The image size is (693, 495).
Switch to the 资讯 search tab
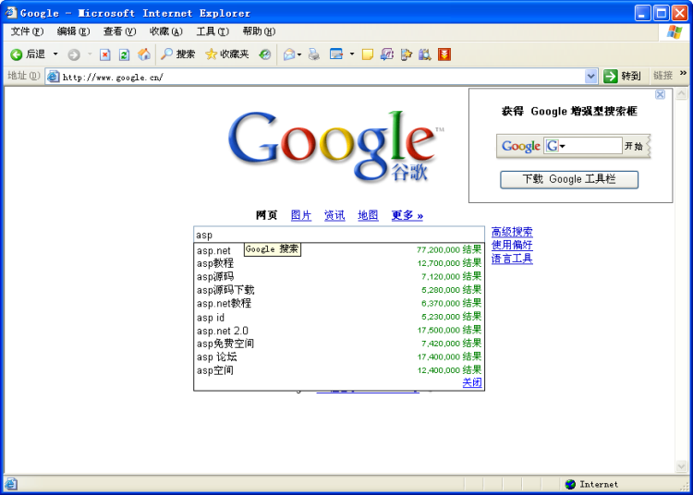tap(334, 215)
